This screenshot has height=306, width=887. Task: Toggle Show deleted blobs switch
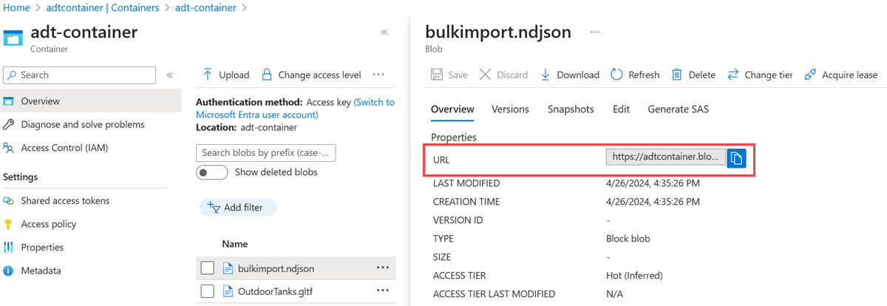(x=211, y=172)
